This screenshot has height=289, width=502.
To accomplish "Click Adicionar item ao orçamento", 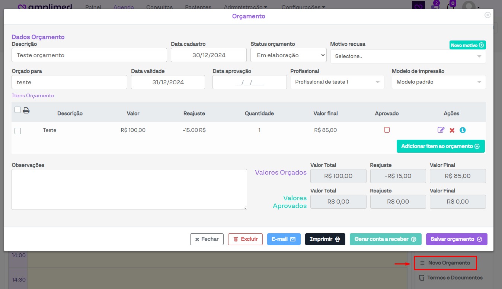I will [440, 146].
